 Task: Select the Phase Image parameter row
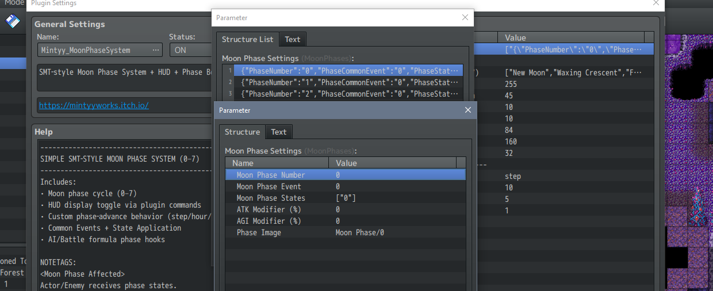pyautogui.click(x=345, y=232)
